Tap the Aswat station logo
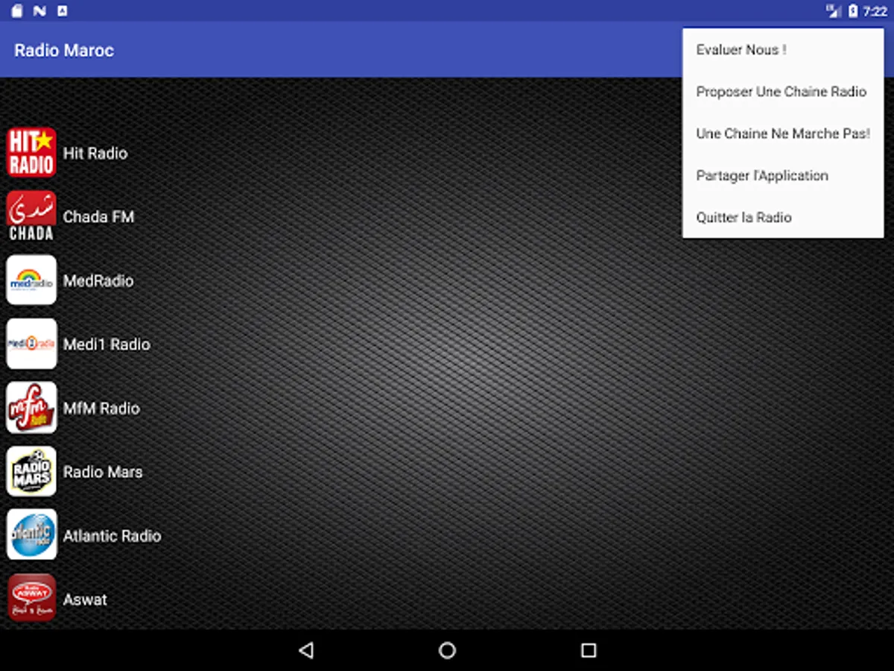 coord(31,599)
